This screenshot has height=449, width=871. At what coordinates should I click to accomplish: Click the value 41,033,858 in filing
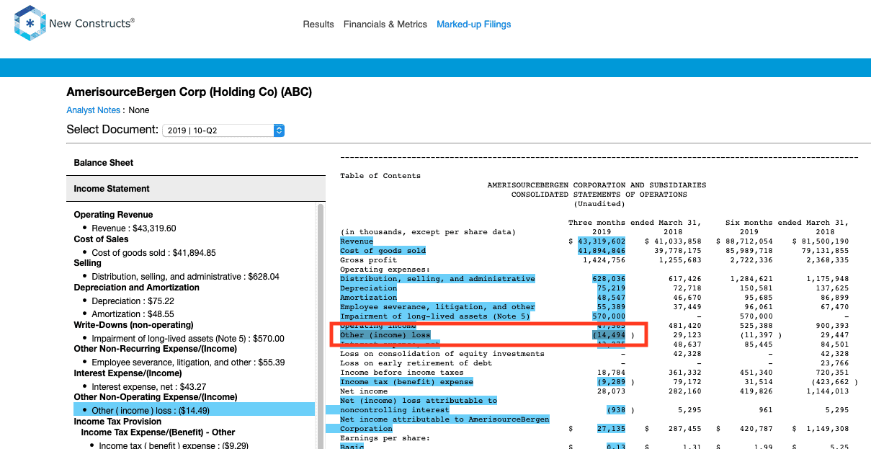pos(676,241)
